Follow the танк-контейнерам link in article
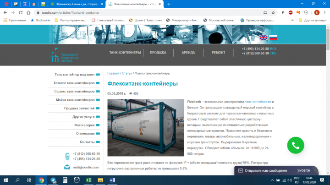 click(258, 102)
